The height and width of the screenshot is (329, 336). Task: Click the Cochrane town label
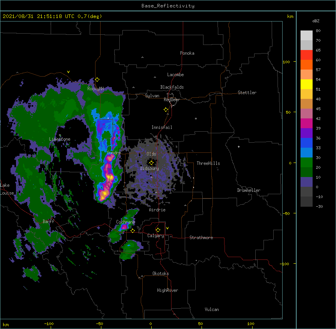[x=126, y=222]
